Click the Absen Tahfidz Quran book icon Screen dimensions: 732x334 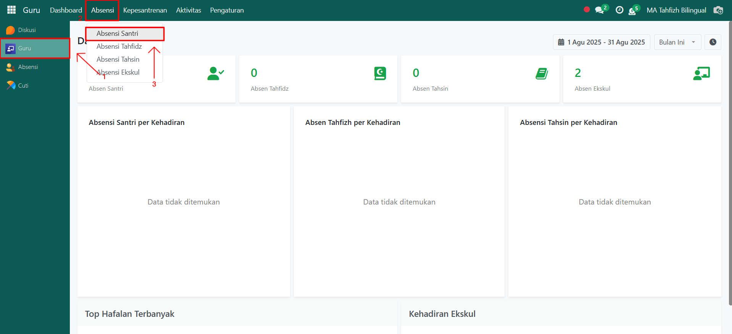point(380,73)
